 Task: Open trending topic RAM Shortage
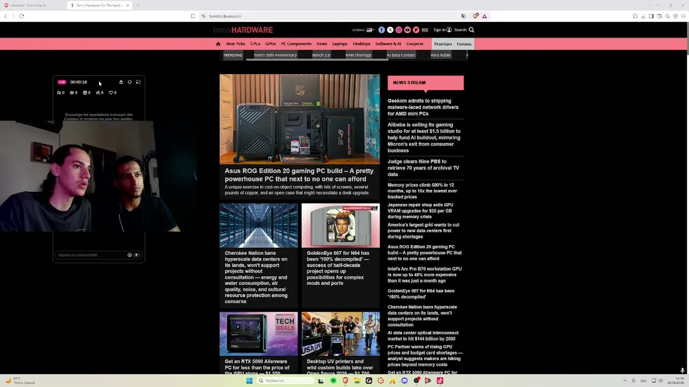tap(358, 55)
